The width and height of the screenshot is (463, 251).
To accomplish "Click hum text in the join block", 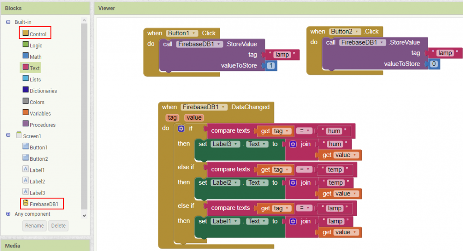I will (335, 144).
